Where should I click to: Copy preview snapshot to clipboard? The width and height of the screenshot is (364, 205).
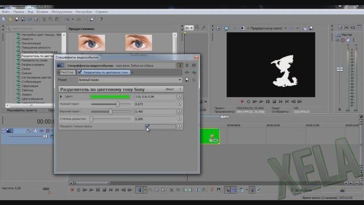coord(305,28)
